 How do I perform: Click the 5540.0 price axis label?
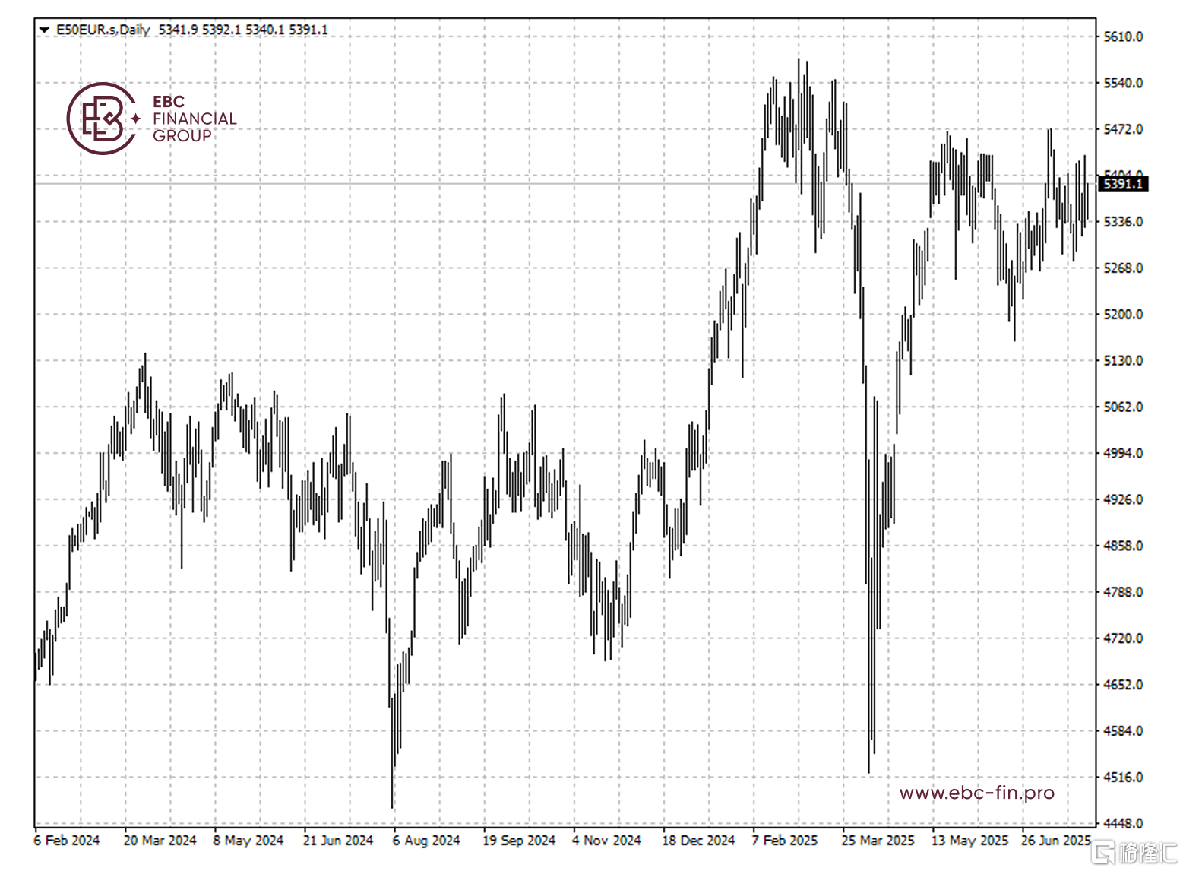pyautogui.click(x=1123, y=83)
